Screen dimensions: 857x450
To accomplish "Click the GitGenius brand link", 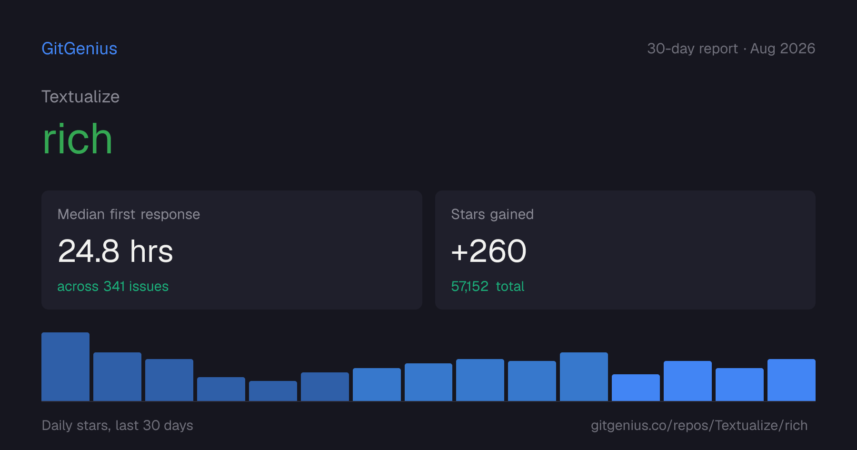I will coord(80,49).
